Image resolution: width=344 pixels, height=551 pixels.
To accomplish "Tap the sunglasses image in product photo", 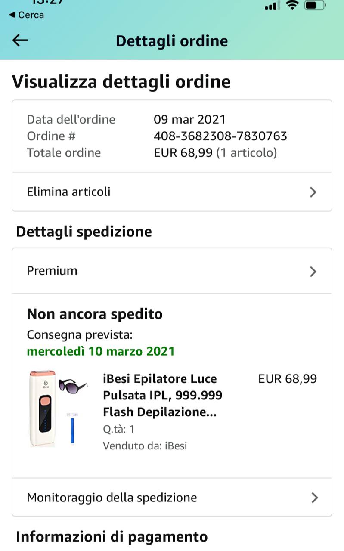I will tap(73, 385).
